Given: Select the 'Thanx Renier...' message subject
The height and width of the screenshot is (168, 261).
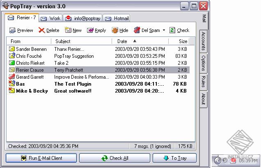Looking at the screenshot, I should [69, 49].
